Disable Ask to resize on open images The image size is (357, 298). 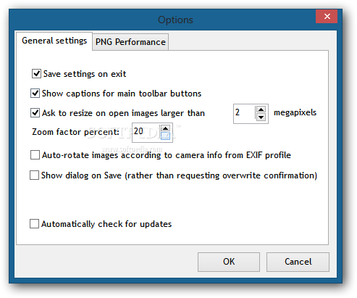[35, 113]
